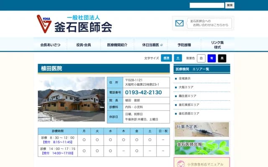Open the 釜石東部エリア link
This screenshot has width=268, height=167.
(x=189, y=105)
